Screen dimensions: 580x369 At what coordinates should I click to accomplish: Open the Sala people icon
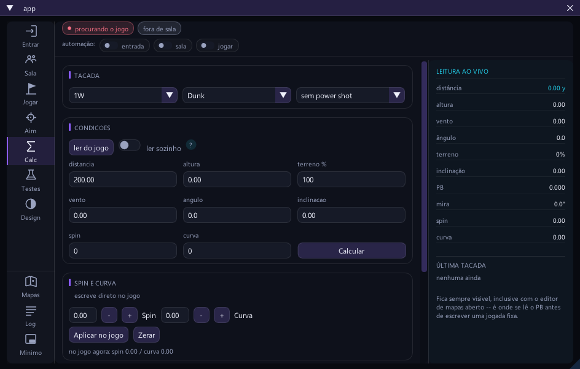[x=31, y=60]
